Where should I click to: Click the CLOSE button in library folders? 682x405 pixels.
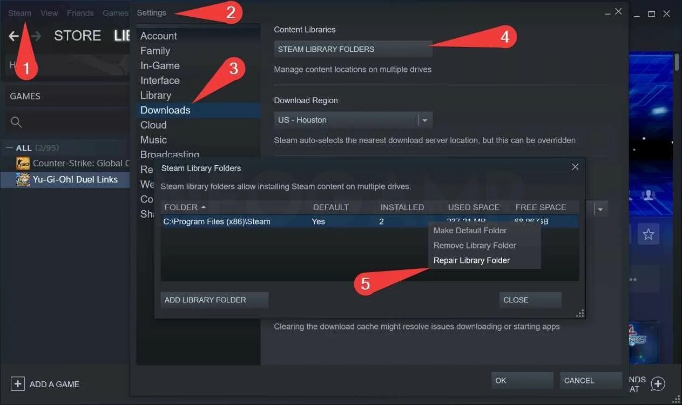click(530, 300)
